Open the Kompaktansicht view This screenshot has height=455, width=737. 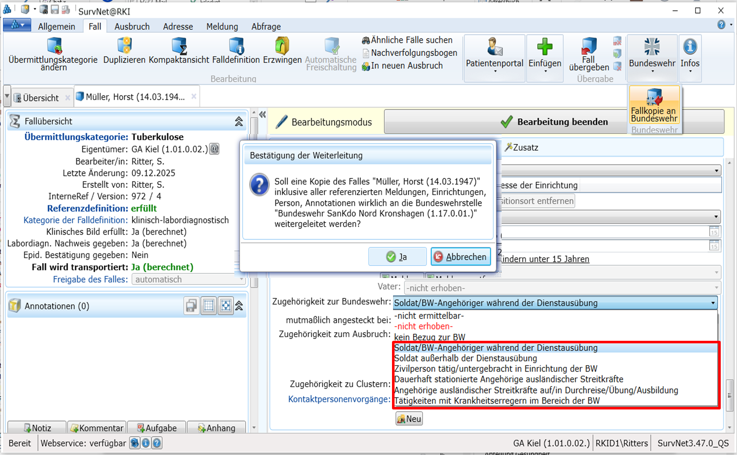point(179,51)
